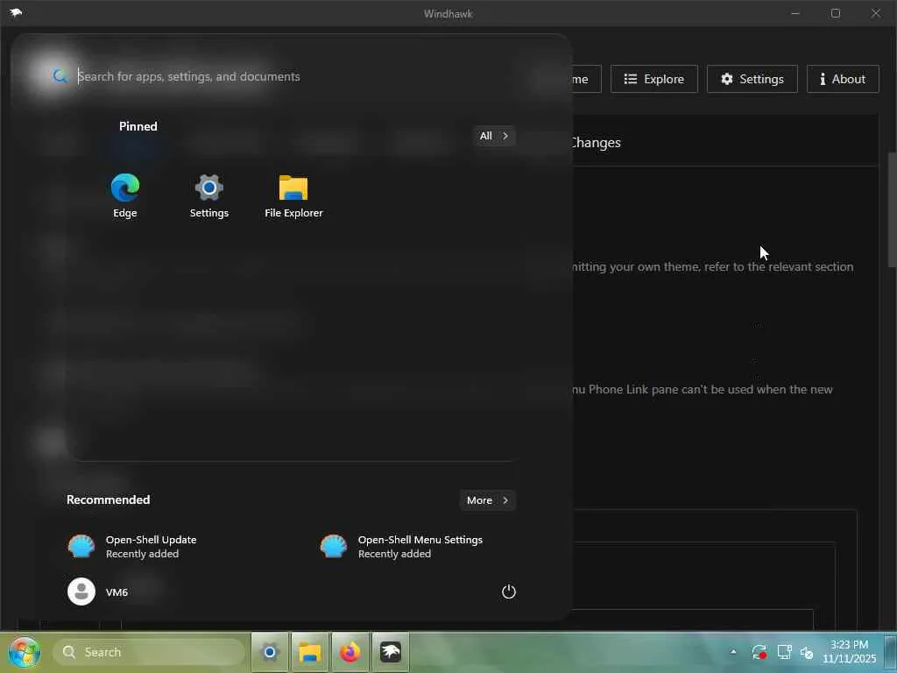Image resolution: width=897 pixels, height=673 pixels.
Task: Open the clock and date flyout
Action: coord(849,652)
